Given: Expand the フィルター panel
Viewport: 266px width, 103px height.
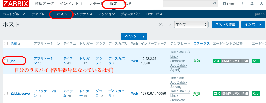Looking at the screenshot, I should [x=134, y=36].
